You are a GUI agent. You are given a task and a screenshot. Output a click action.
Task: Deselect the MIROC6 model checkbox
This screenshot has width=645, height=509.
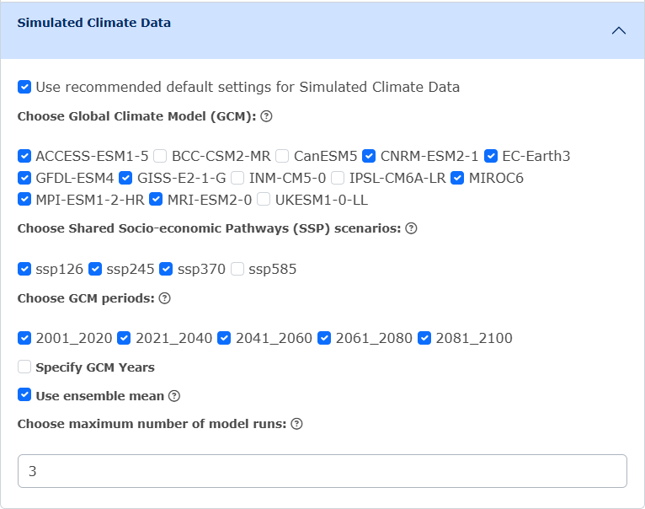(x=457, y=178)
